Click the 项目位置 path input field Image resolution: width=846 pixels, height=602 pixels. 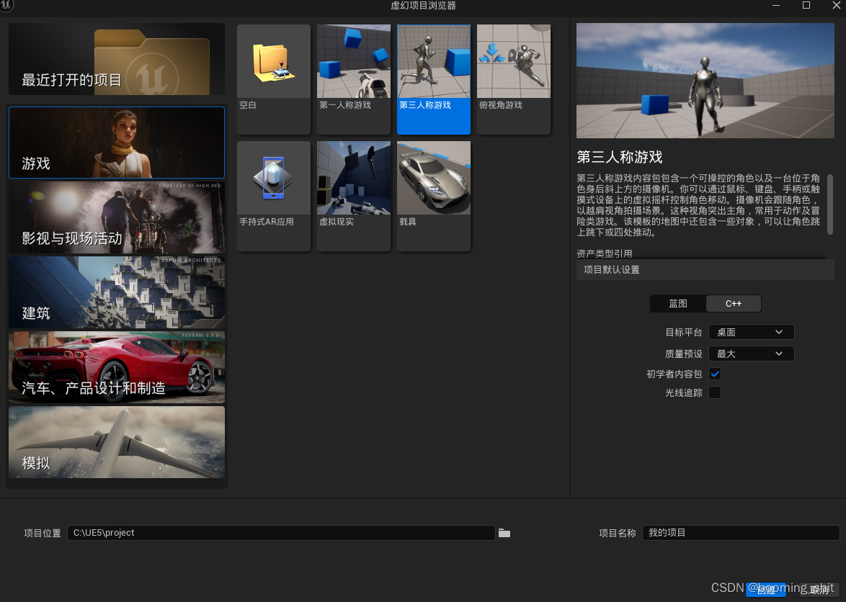[281, 532]
